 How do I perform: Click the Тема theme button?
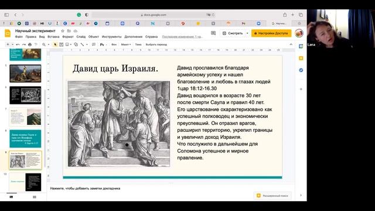[138, 45]
